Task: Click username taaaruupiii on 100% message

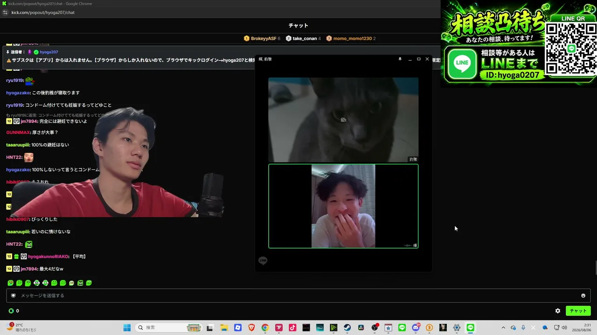Action: (18, 145)
